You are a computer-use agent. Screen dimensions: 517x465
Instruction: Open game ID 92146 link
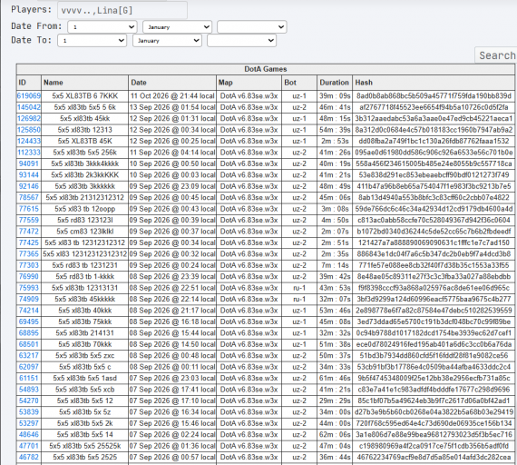pos(29,186)
